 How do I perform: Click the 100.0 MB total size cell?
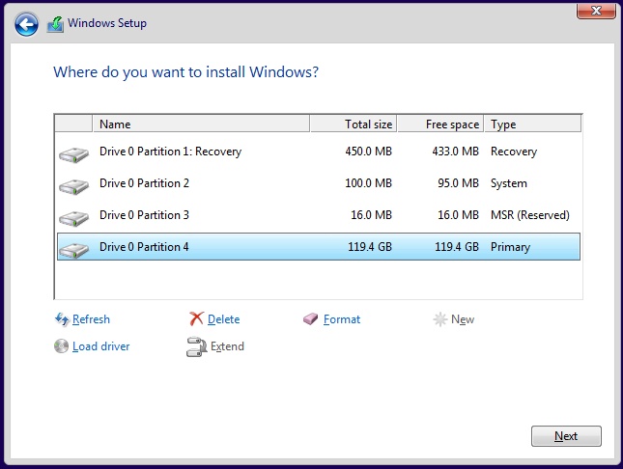(368, 183)
